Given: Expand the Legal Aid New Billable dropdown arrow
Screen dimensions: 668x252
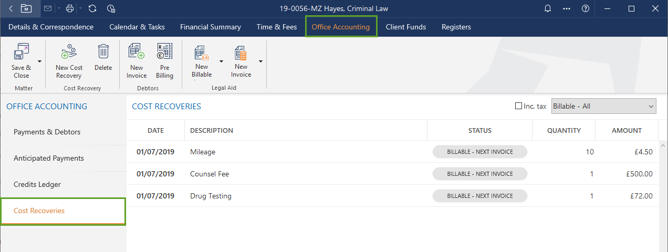Looking at the screenshot, I should click(x=221, y=61).
